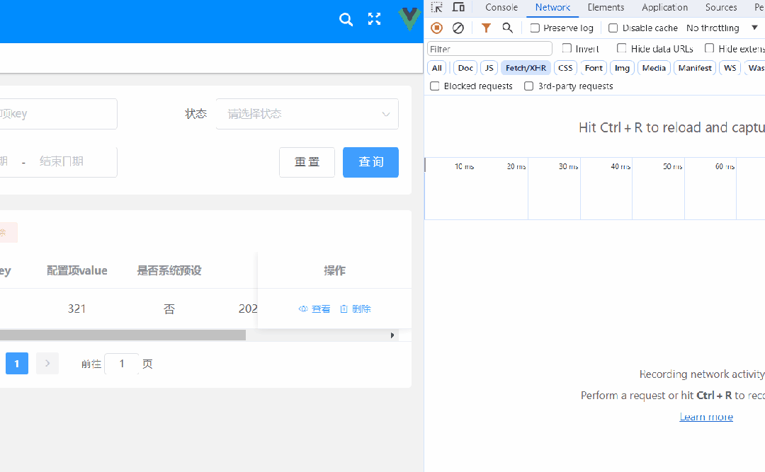Open the 状态 status dropdown
765x472 pixels.
[307, 114]
